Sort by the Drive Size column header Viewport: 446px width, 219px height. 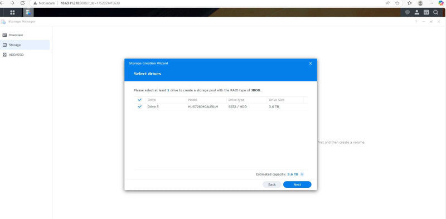click(x=277, y=100)
